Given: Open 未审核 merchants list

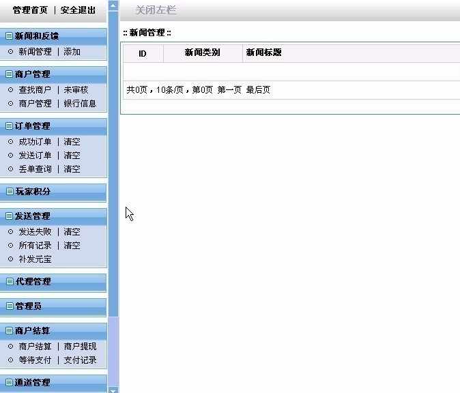Looking at the screenshot, I should tap(76, 90).
